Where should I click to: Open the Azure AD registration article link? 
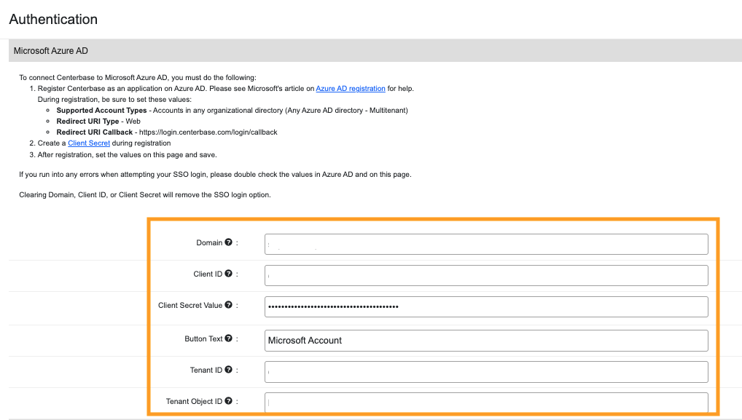click(x=351, y=87)
